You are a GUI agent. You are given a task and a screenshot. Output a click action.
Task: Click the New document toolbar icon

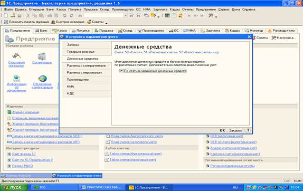pyautogui.click(x=6, y=16)
